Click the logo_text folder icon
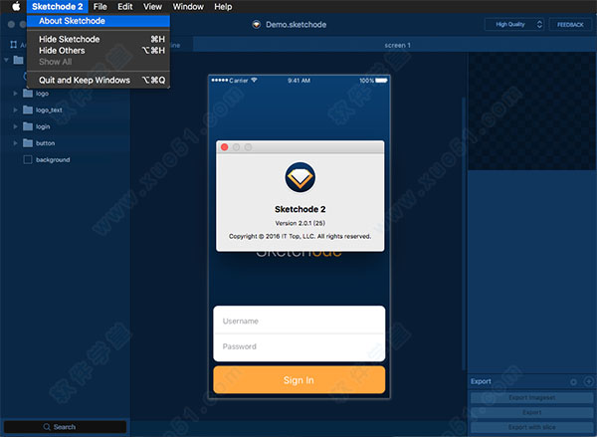This screenshot has width=597, height=437. click(28, 109)
